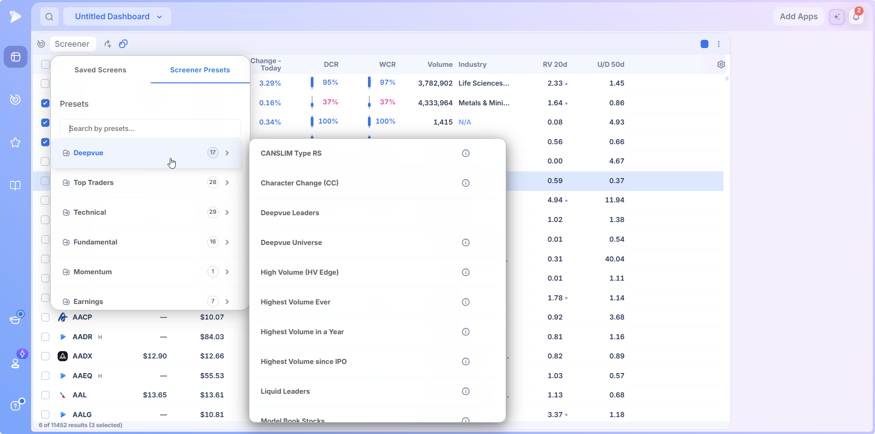Viewport: 875px width, 434px height.
Task: Show info for High Volume (HV Edge) preset
Action: [x=465, y=272]
